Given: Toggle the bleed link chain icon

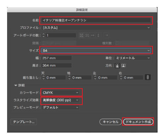Looking at the screenshot, I should 148,77.
